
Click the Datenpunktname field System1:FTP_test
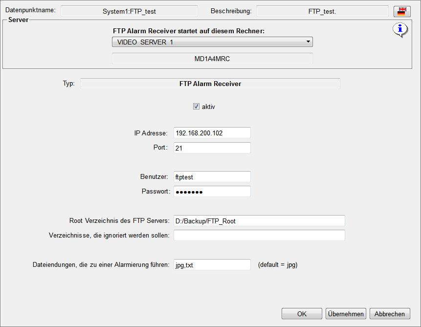tap(129, 11)
